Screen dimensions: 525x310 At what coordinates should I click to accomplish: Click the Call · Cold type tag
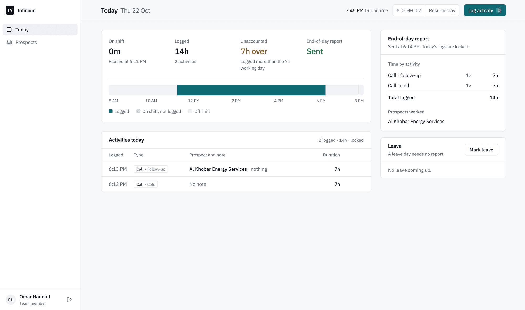[146, 184]
